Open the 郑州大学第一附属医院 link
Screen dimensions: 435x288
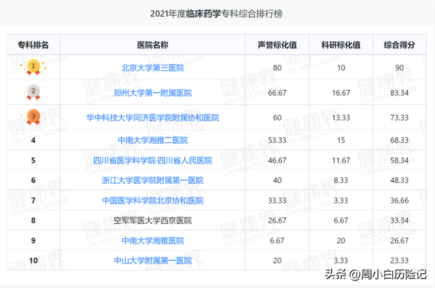click(152, 93)
